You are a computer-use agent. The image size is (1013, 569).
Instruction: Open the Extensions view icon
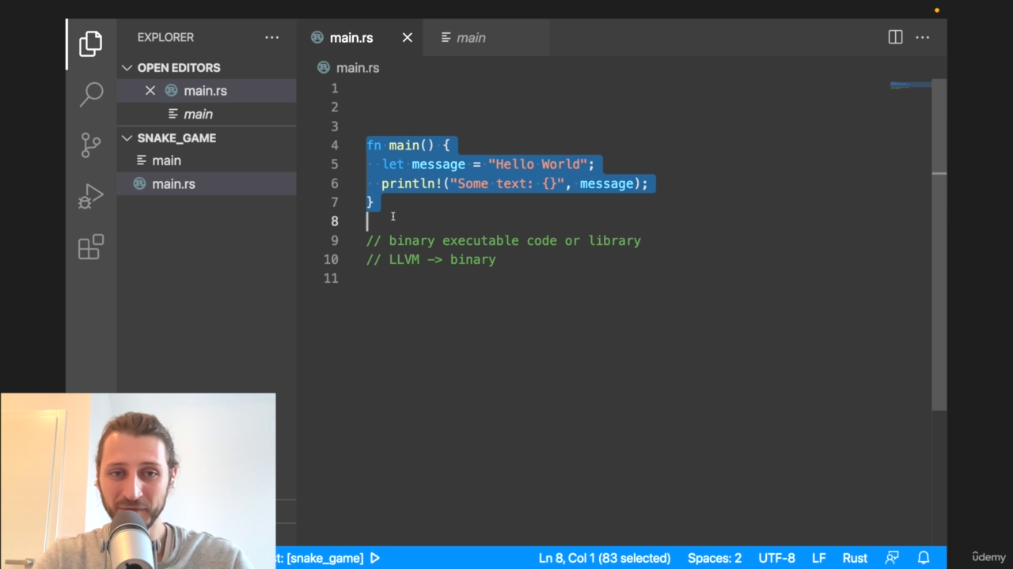[x=91, y=247]
